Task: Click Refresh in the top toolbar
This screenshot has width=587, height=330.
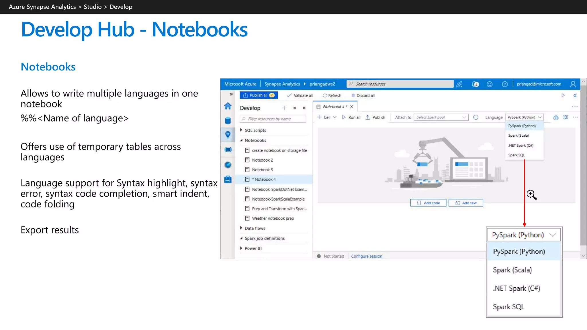Action: tap(332, 95)
